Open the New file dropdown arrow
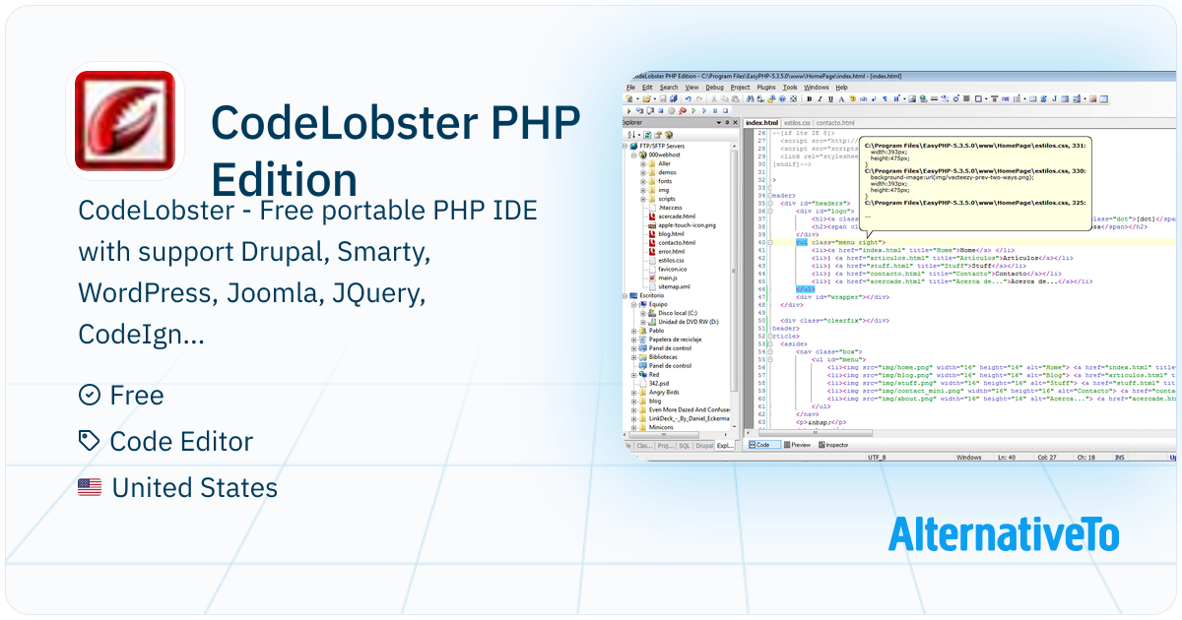 point(638,98)
